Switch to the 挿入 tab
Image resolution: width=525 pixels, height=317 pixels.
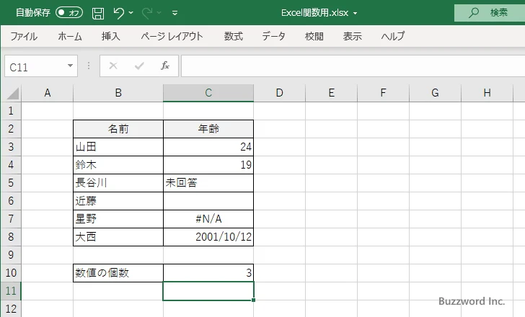[111, 36]
